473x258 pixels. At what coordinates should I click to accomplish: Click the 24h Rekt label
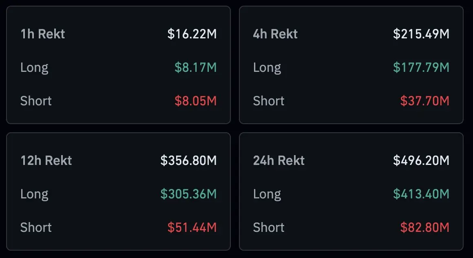(278, 160)
